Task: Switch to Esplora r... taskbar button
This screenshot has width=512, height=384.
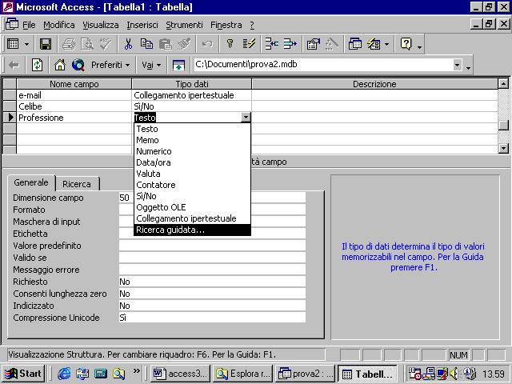Action: [x=242, y=374]
